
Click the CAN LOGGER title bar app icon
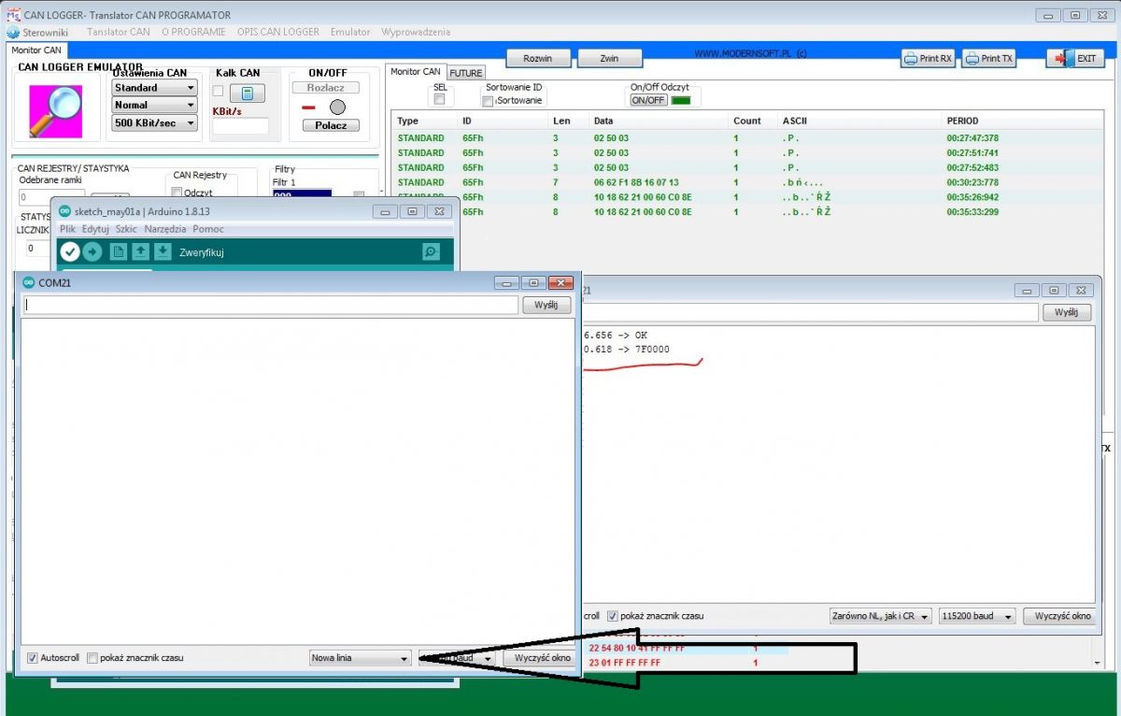13,15
